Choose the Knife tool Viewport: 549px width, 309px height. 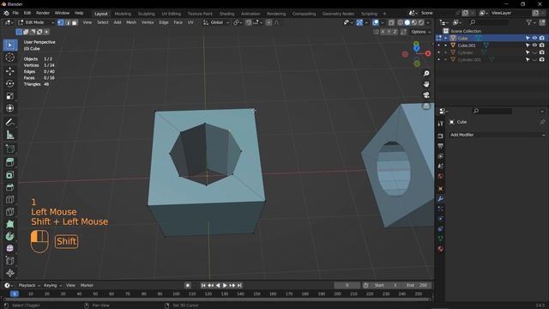click(x=9, y=212)
